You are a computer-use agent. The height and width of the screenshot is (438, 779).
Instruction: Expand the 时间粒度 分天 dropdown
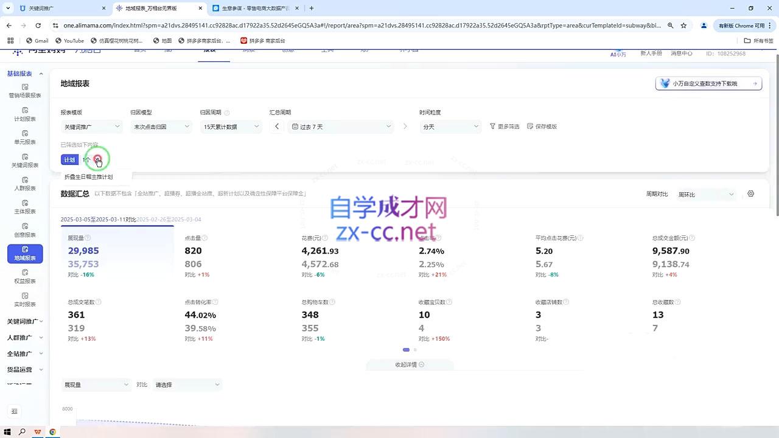click(450, 127)
